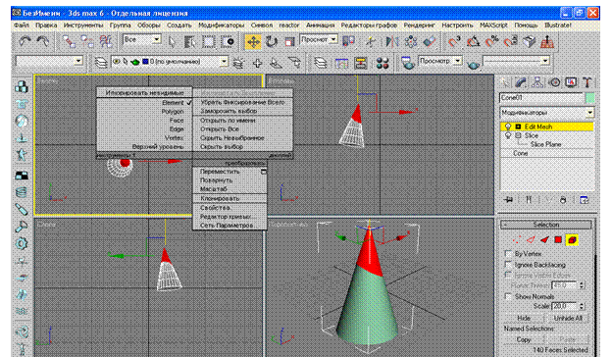This screenshot has width=612, height=357.
Task: Open the named selection sets dropdown
Action: [49, 61]
